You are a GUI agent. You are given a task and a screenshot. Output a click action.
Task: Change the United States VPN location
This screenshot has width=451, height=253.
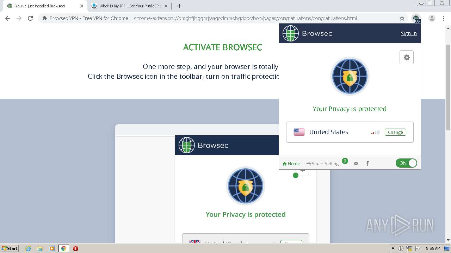point(395,132)
